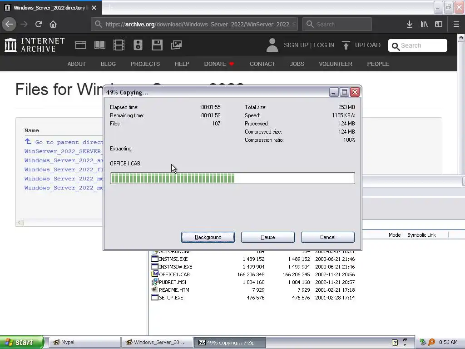The image size is (465, 349).
Task: Open the browser Downloads panel
Action: tap(410, 24)
